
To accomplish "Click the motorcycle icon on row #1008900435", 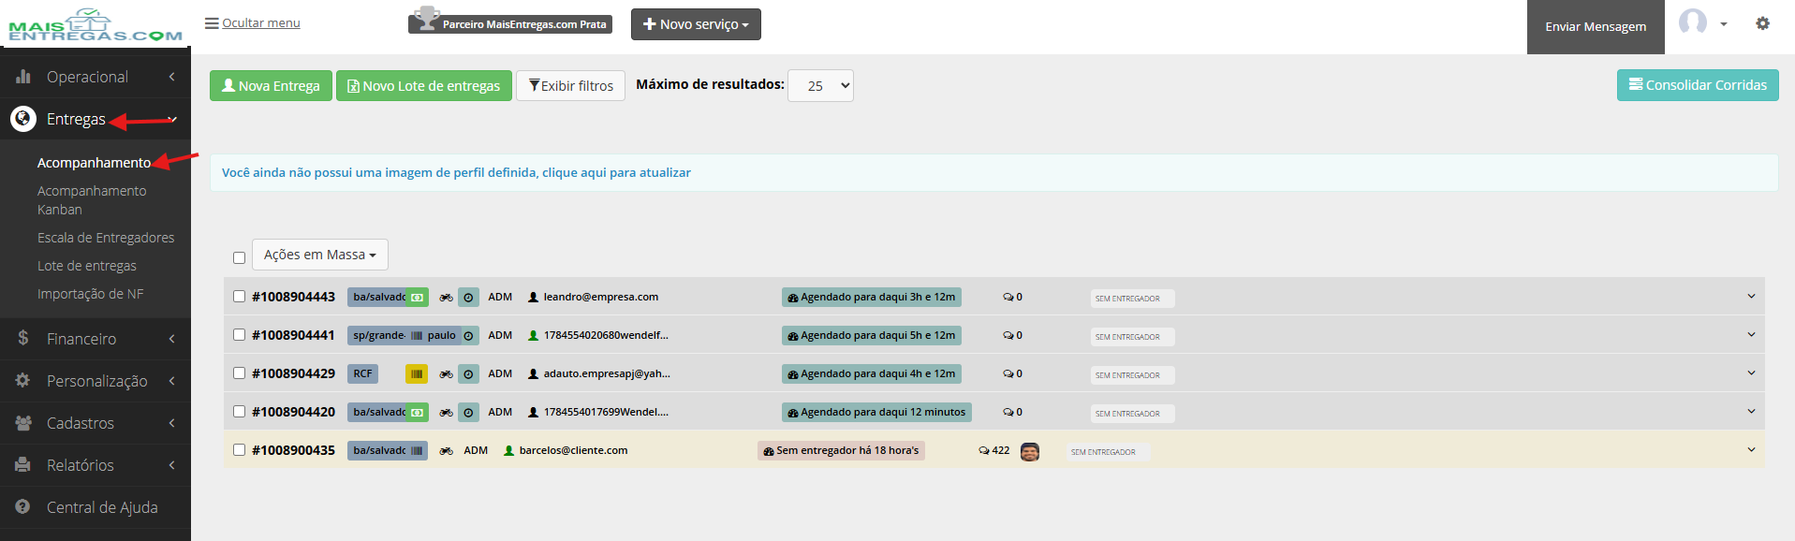I will (x=447, y=451).
